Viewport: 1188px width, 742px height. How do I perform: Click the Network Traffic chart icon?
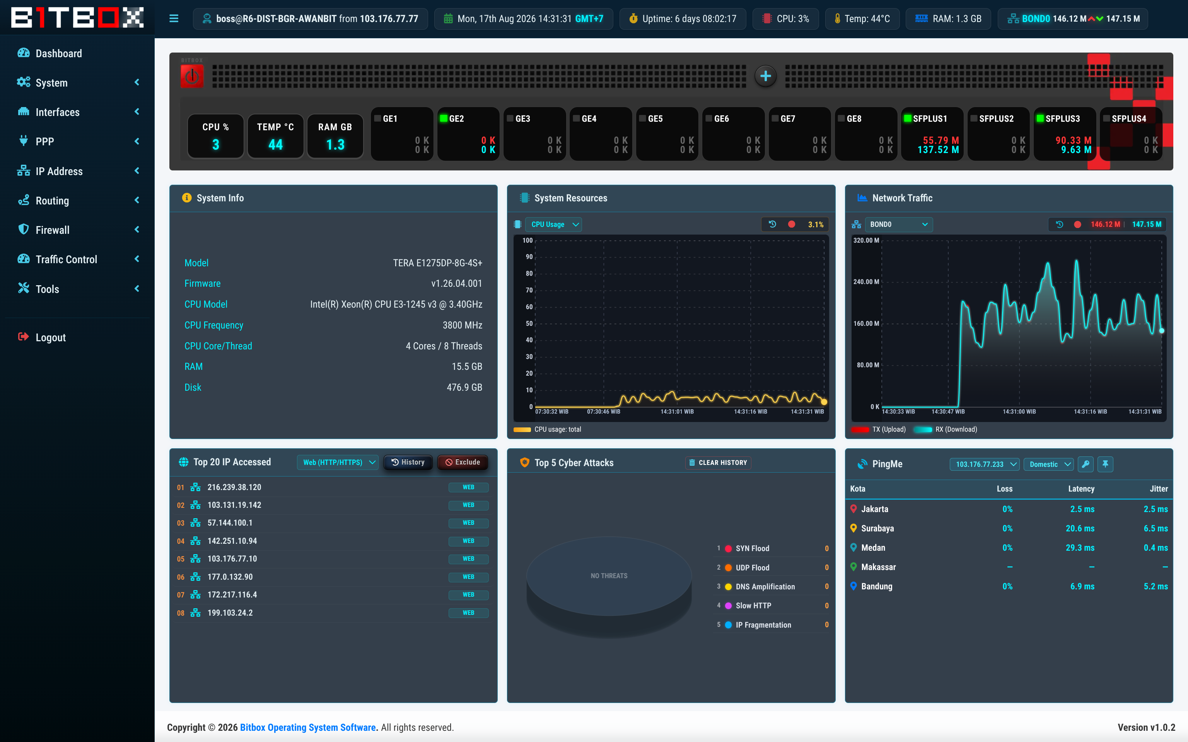862,198
